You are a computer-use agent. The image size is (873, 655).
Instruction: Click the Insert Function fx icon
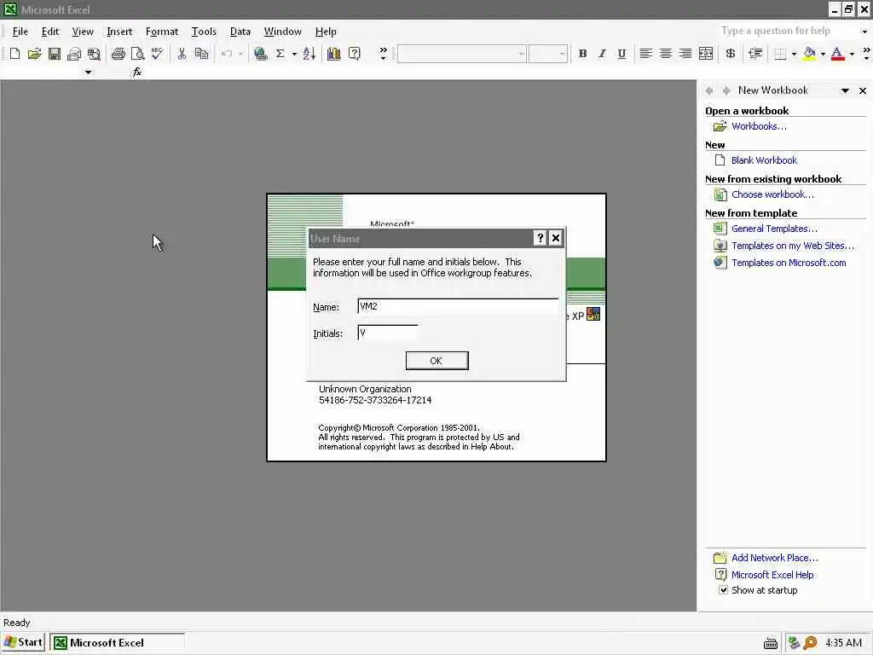[137, 72]
